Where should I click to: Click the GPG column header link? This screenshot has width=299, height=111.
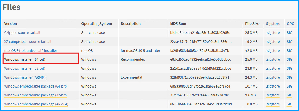click(290, 24)
